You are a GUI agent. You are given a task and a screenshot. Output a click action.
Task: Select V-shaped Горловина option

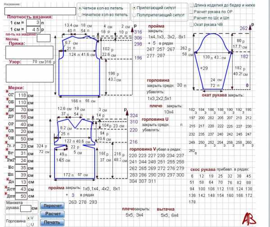[28, 218]
